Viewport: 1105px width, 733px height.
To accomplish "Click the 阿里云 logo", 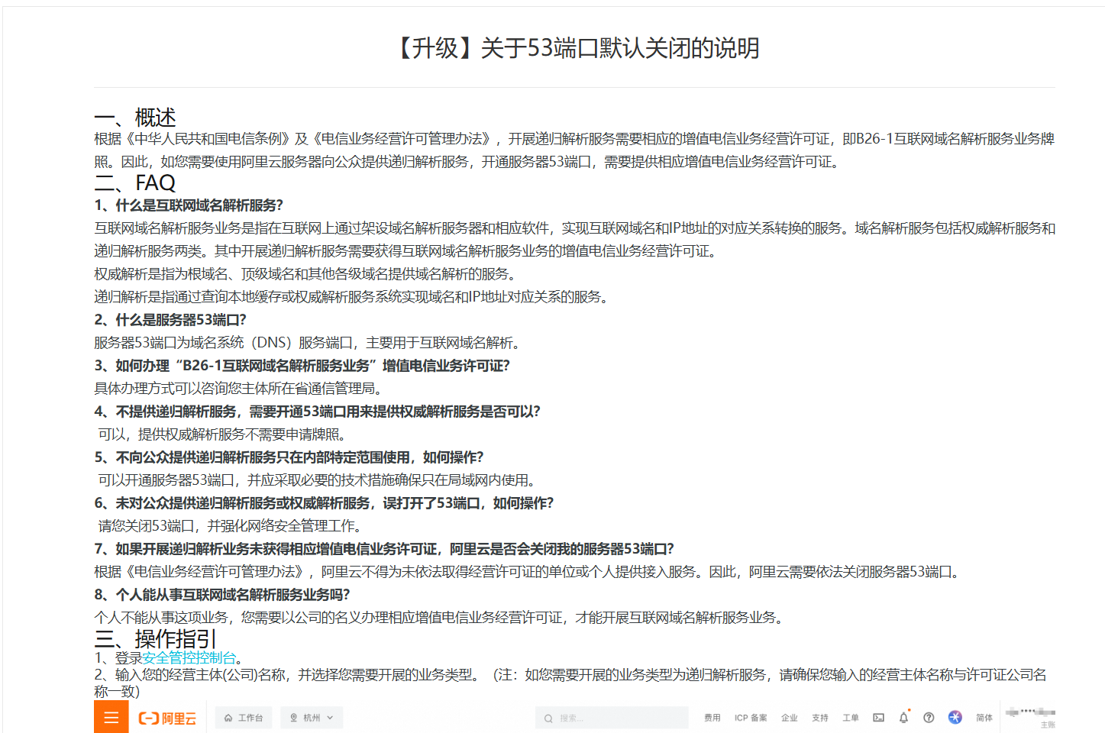I will [167, 718].
